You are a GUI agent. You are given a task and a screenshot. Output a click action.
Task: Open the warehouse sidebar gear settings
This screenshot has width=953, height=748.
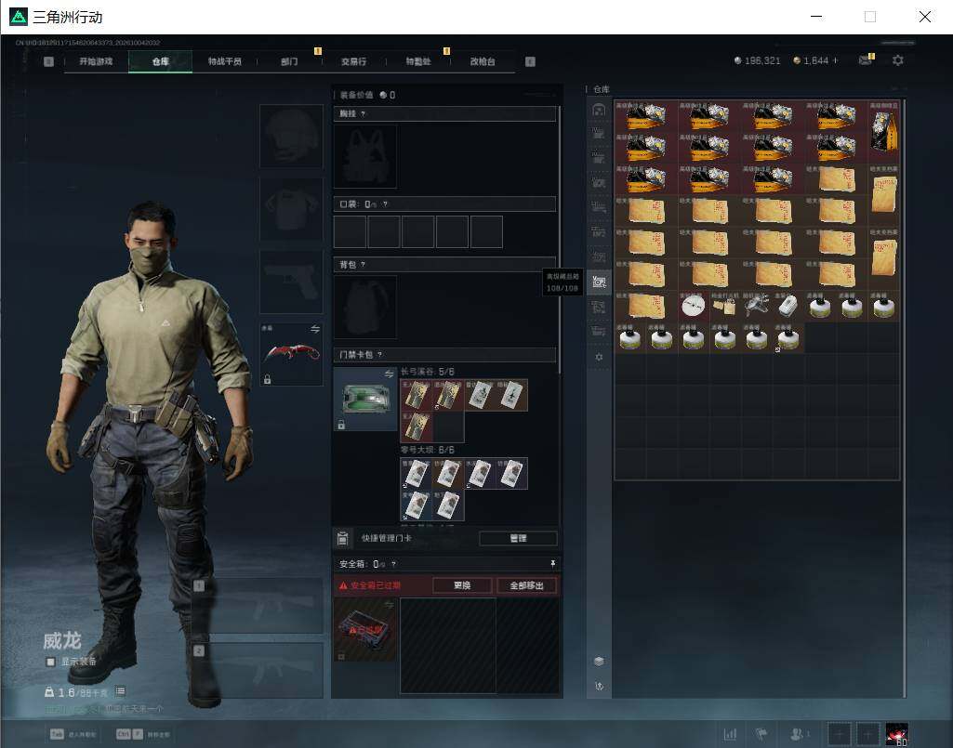[x=599, y=357]
